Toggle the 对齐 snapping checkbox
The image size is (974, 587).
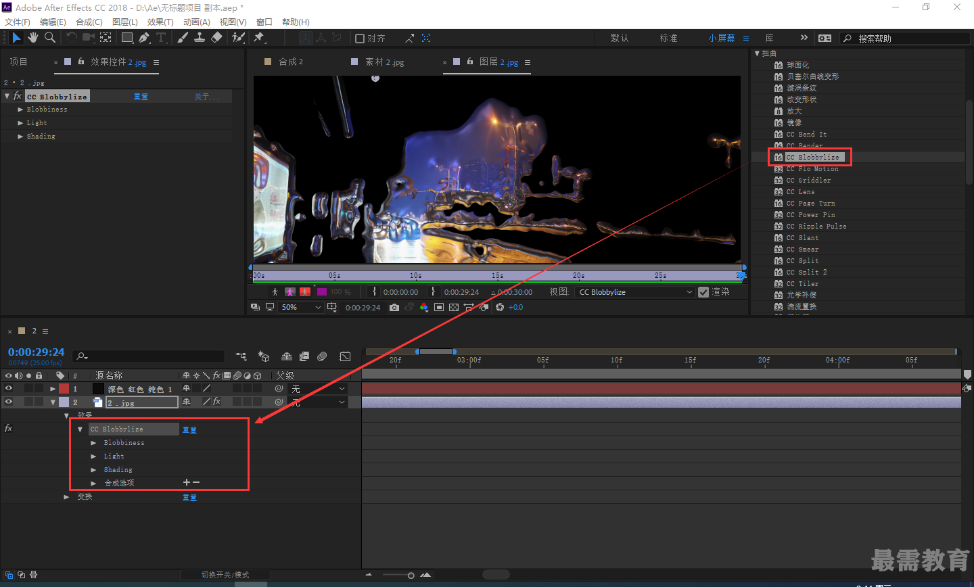(x=360, y=39)
